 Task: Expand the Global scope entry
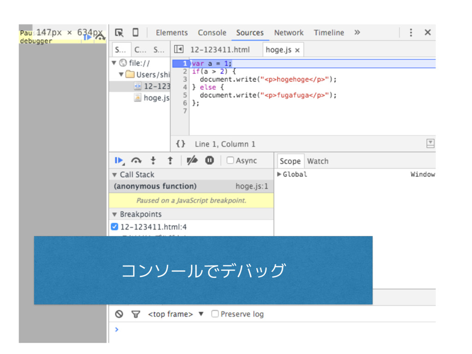point(279,174)
